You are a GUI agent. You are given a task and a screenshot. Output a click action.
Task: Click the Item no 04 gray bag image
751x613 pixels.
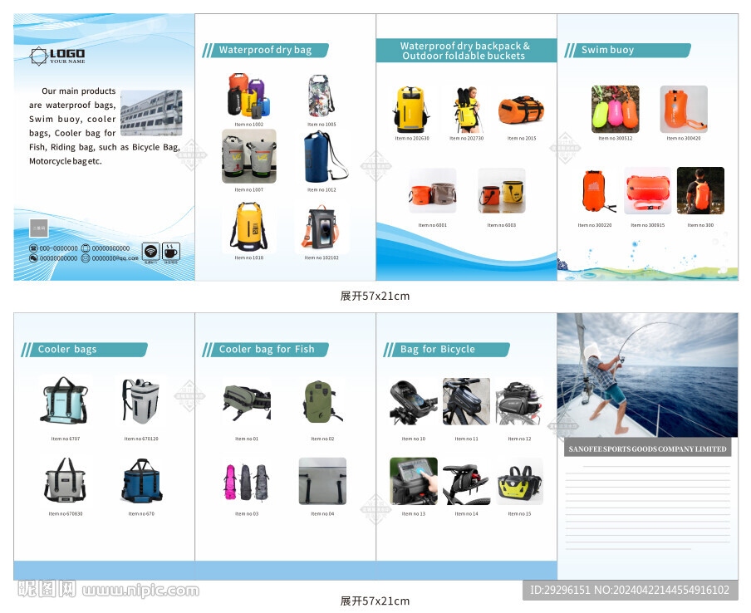[322, 481]
